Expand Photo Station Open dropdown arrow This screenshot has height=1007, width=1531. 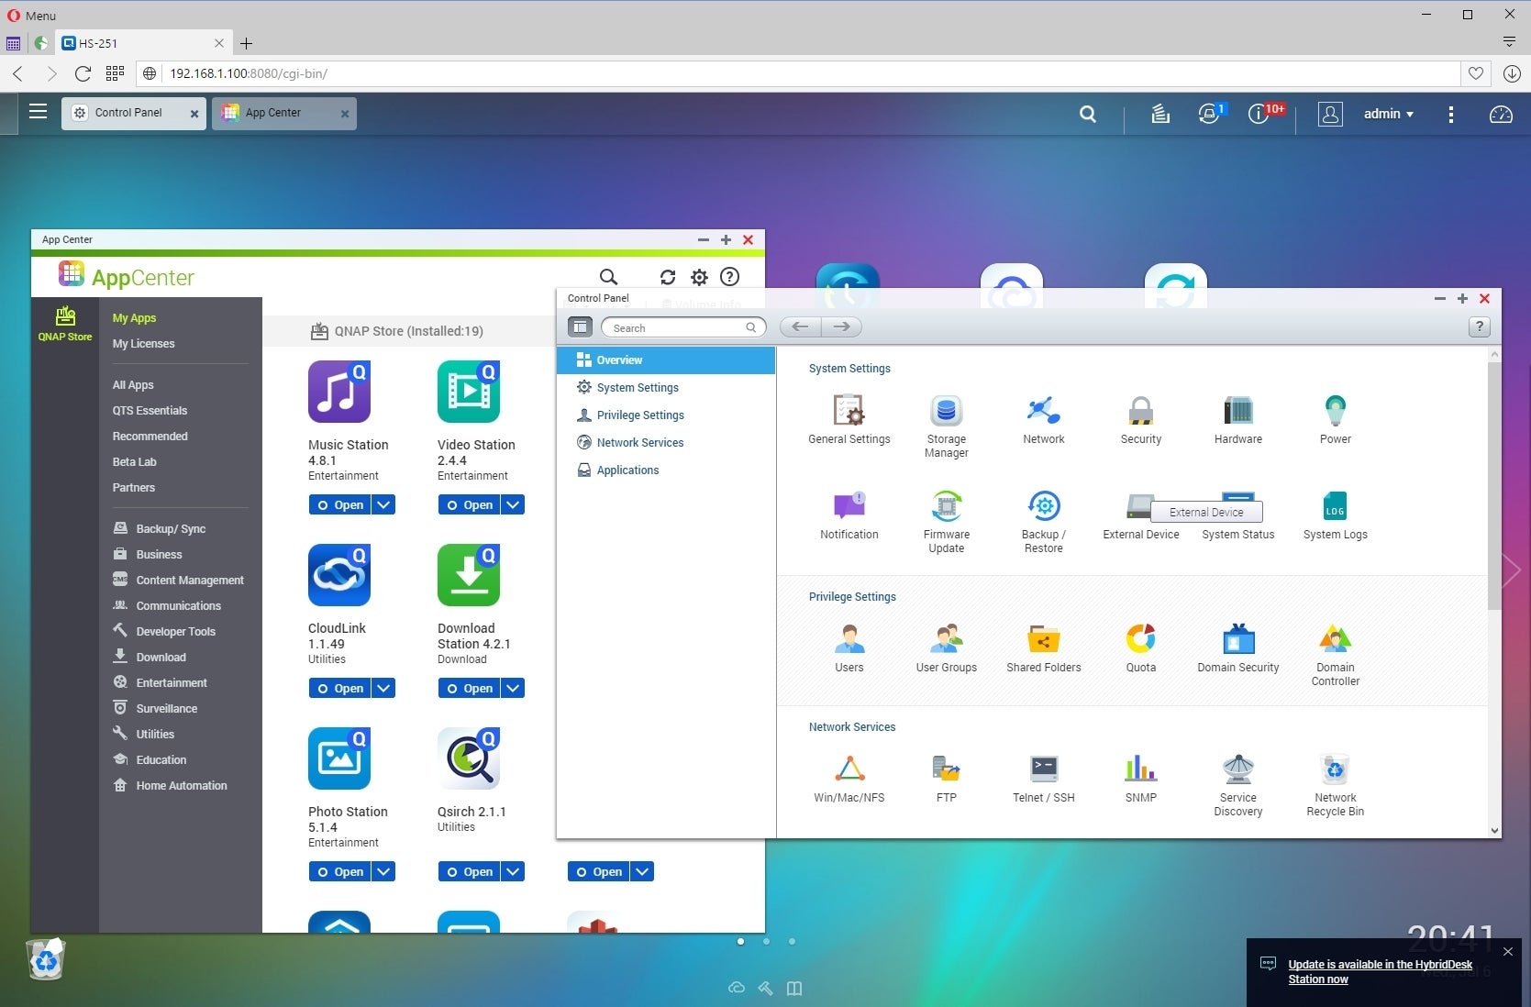pos(383,871)
